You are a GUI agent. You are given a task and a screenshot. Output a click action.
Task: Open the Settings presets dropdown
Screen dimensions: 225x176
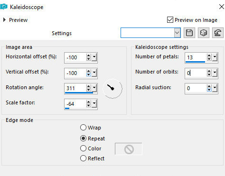coord(177,33)
